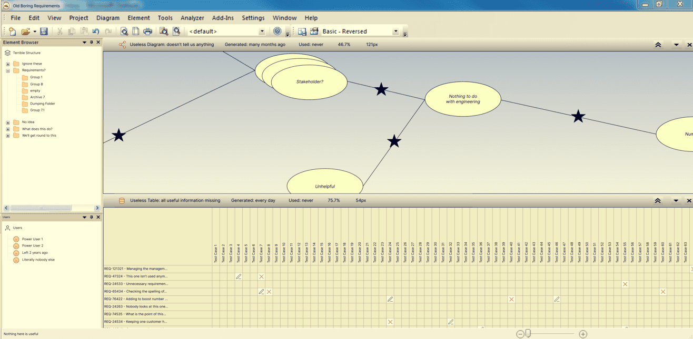Click the Nothing to do with engineering ellipse

[x=463, y=99]
